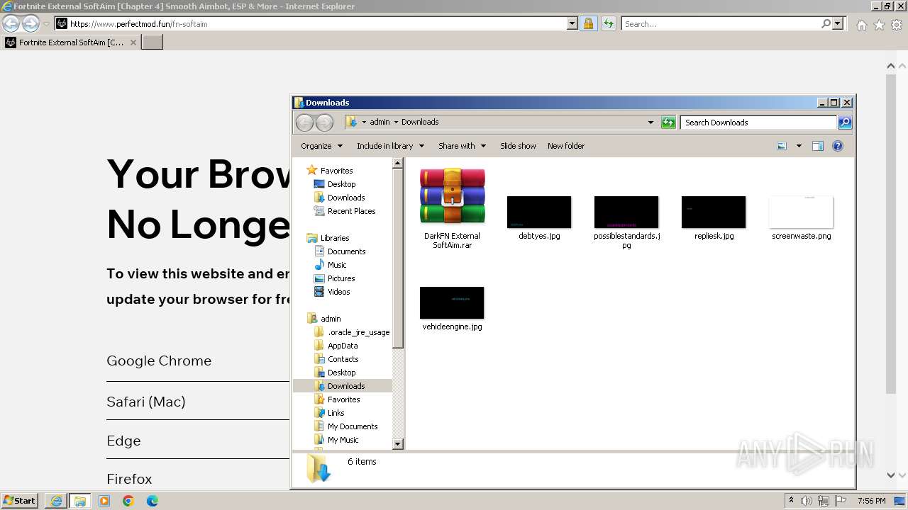Open Videos library

click(338, 292)
